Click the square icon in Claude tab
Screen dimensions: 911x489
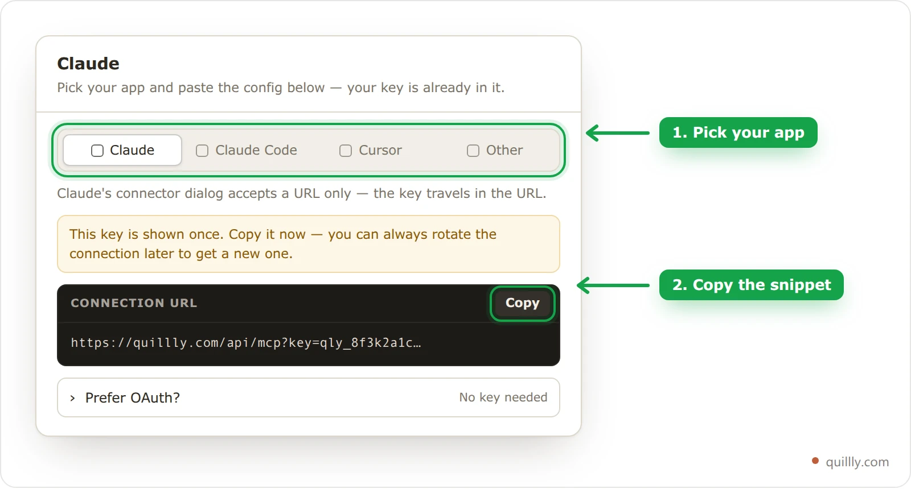(97, 151)
